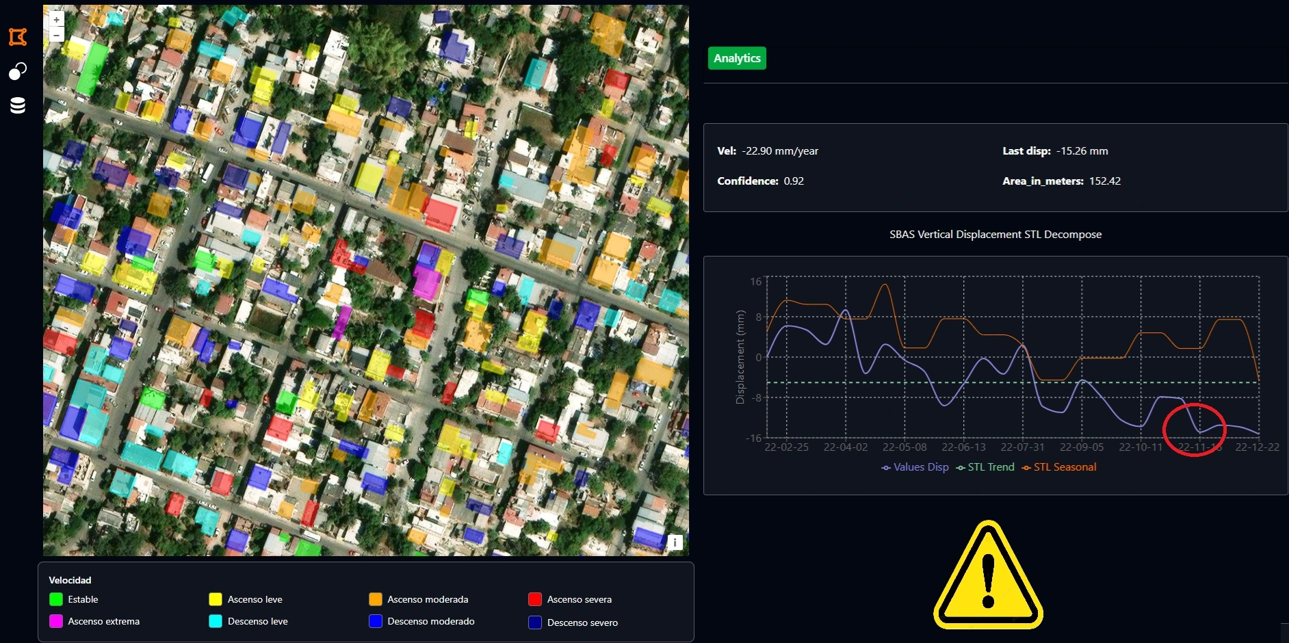Image resolution: width=1289 pixels, height=643 pixels.
Task: Zoom in on the map
Action: point(57,20)
